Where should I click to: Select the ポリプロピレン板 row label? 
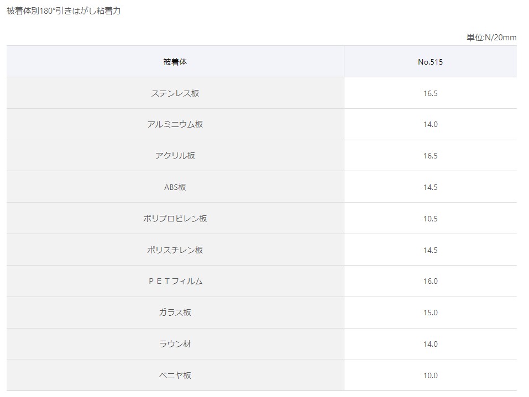pos(175,219)
